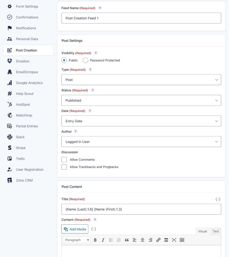
Task: Show help tooltip for Date
Action: 90,111
